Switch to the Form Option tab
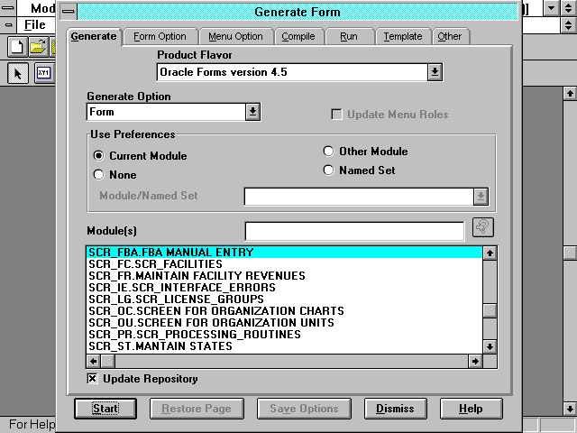This screenshot has width=577, height=433. click(x=160, y=36)
